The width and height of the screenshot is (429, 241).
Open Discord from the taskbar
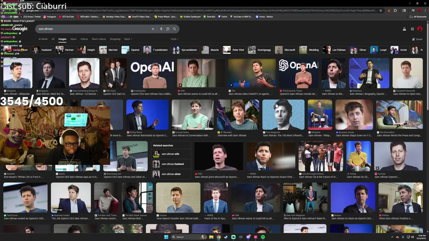point(248,237)
